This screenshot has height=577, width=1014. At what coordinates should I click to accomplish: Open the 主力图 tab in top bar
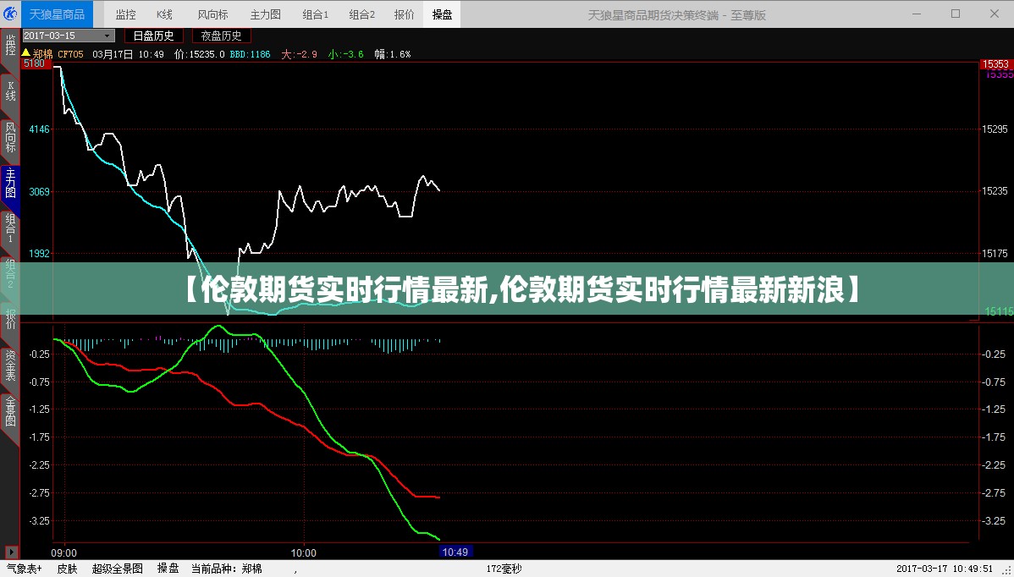(x=265, y=14)
